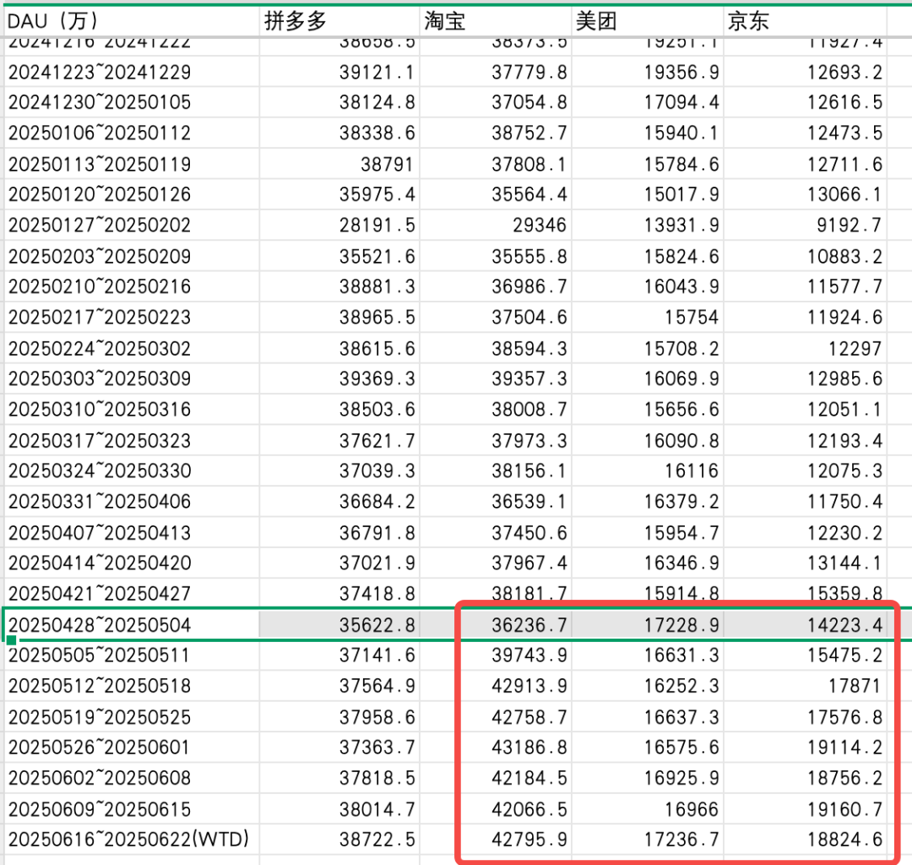The height and width of the screenshot is (865, 912).
Task: Select the 京东 value 15359.8
Action: tap(806, 593)
